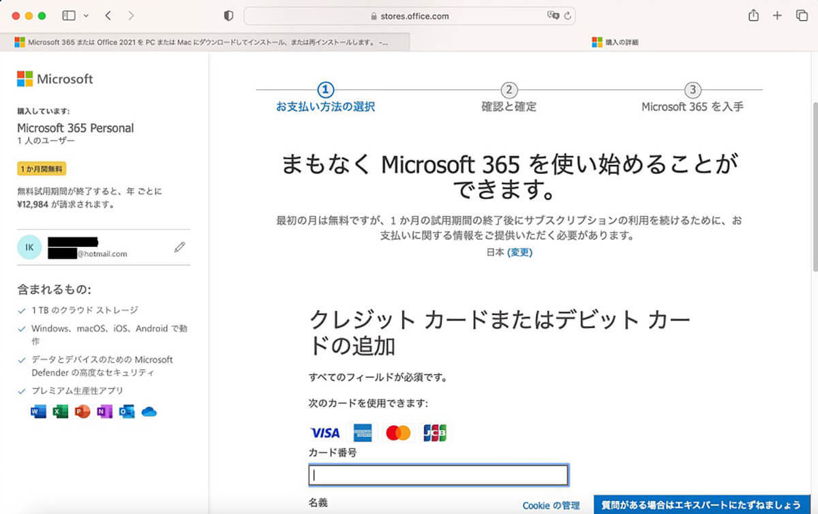Screen dimensions: 818x514
Task: Switch to Microsoft 365 install tab
Action: tap(204, 42)
